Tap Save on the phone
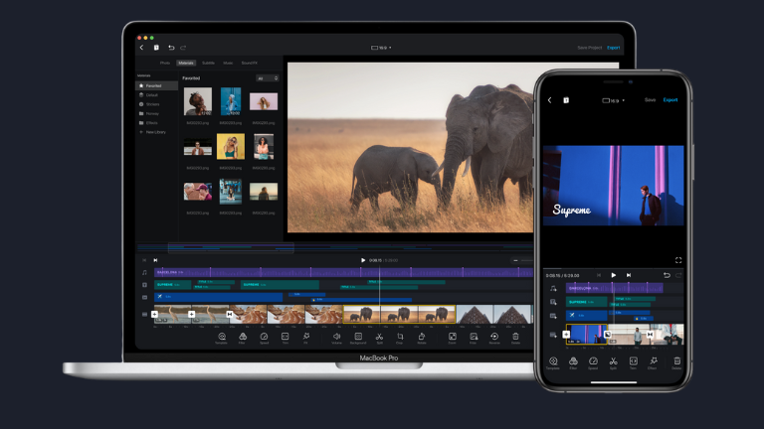The height and width of the screenshot is (429, 764). (650, 99)
